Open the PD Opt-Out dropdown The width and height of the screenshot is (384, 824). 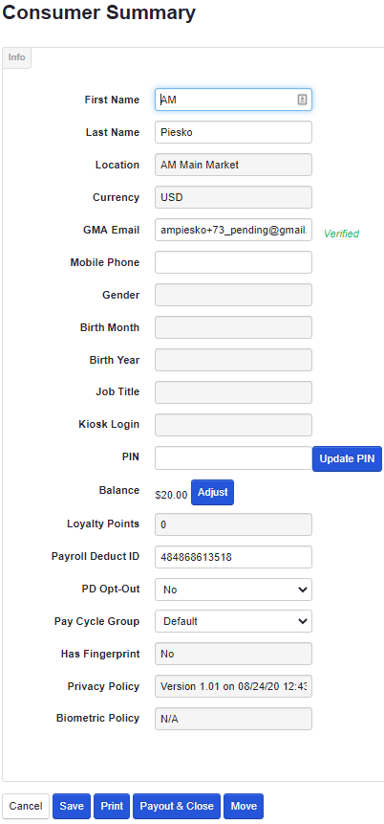pyautogui.click(x=233, y=590)
